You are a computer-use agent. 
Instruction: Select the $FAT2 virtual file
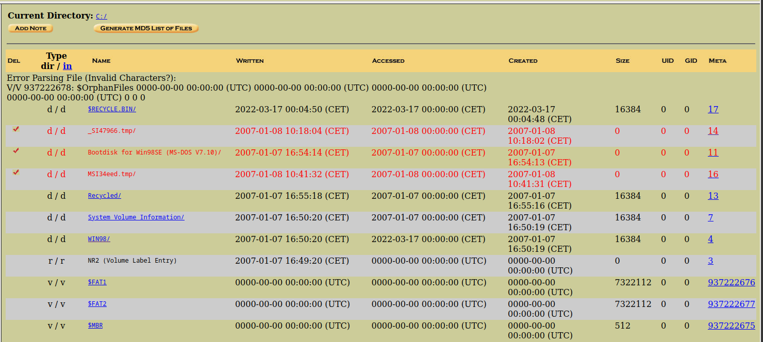(x=97, y=304)
